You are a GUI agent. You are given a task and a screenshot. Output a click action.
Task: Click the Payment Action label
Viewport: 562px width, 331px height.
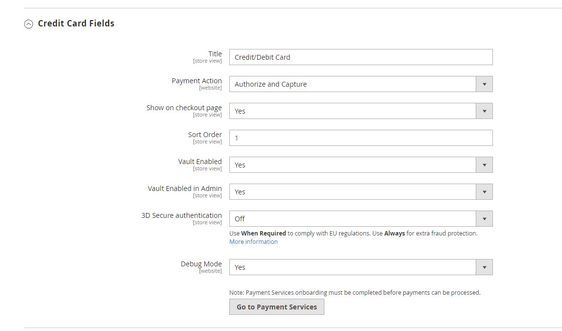(196, 81)
